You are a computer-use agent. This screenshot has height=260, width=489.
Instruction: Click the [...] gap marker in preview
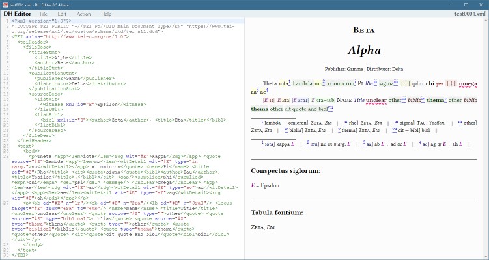tap(406, 83)
